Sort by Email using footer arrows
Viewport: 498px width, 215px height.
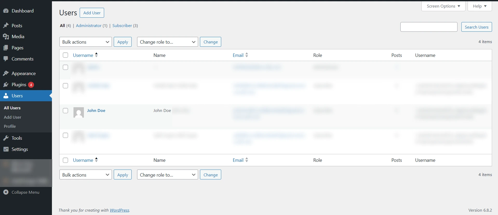(247, 160)
